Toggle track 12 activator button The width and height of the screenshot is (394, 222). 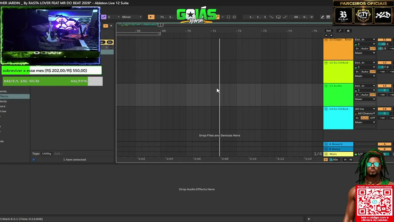384,63
